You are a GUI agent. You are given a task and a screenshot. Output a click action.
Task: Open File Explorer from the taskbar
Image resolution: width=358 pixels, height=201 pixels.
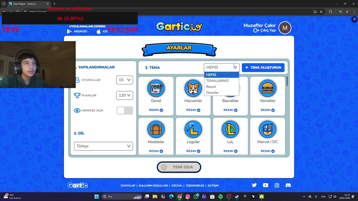[155, 197]
